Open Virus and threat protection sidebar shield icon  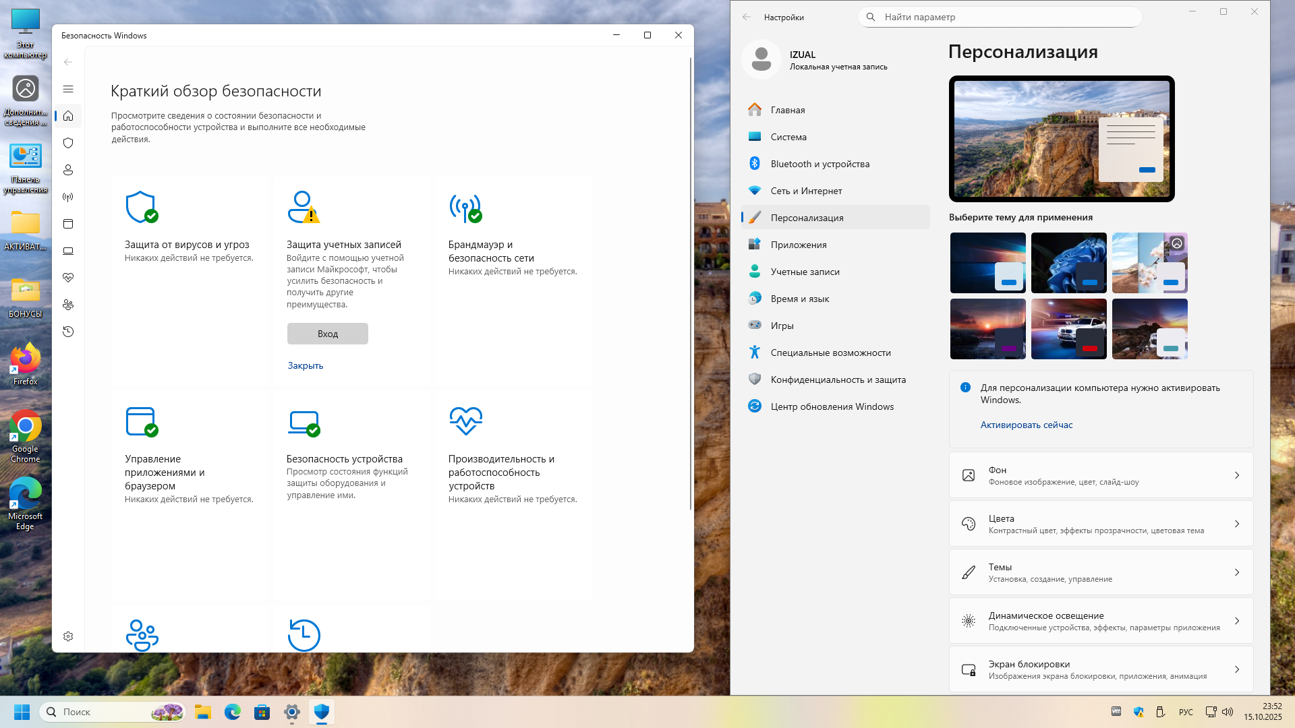tap(68, 143)
